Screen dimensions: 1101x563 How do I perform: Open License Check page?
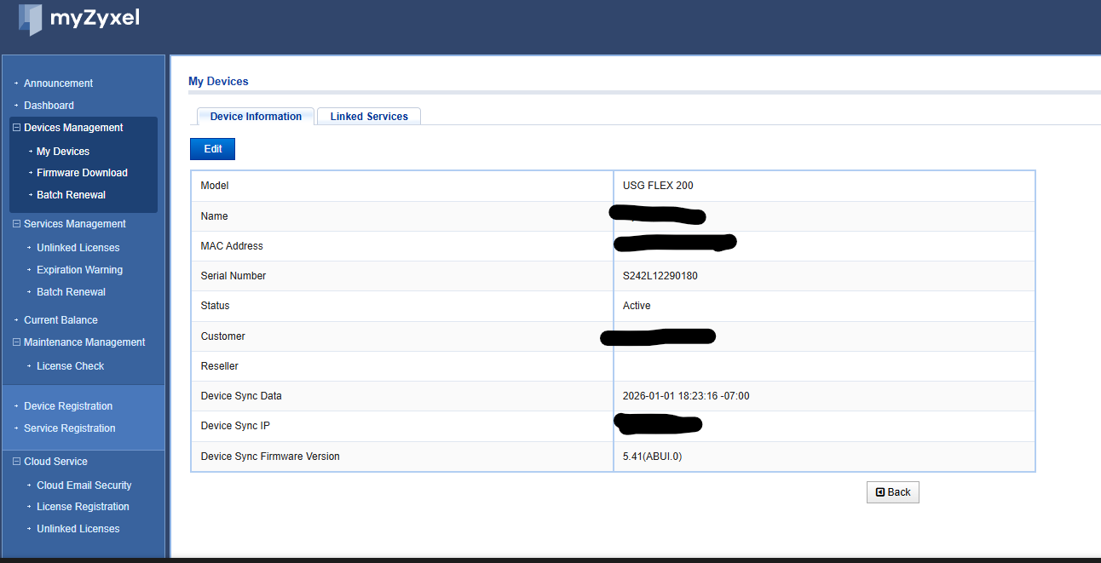coord(70,366)
